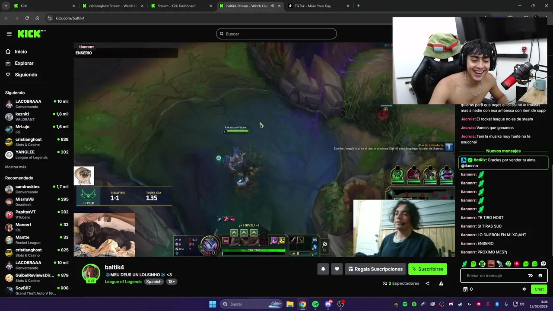
Task: Click the stream video player area
Action: 264,149
